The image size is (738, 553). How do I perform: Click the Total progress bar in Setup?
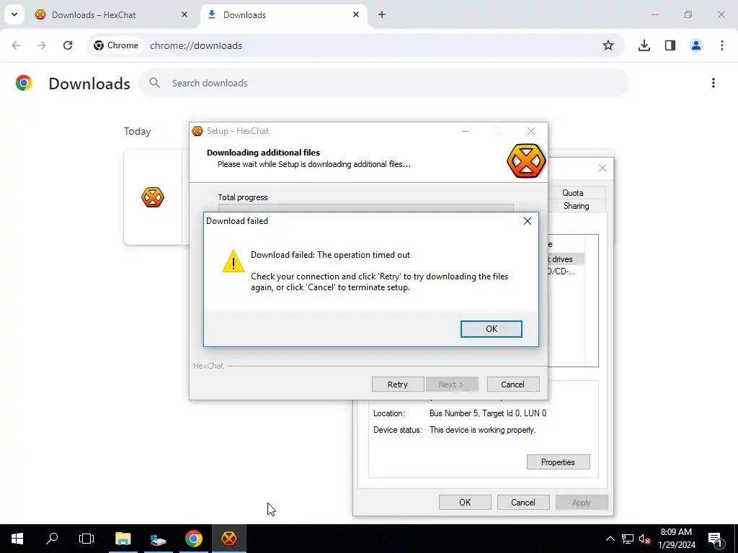(365, 208)
